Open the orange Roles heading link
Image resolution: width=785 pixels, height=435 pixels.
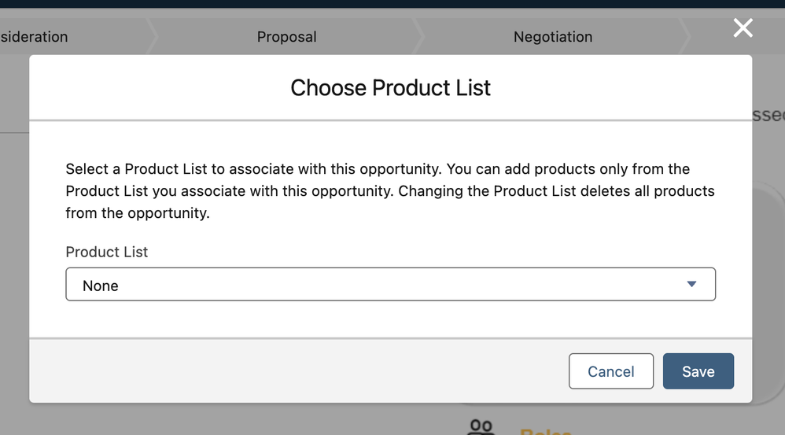click(x=546, y=431)
